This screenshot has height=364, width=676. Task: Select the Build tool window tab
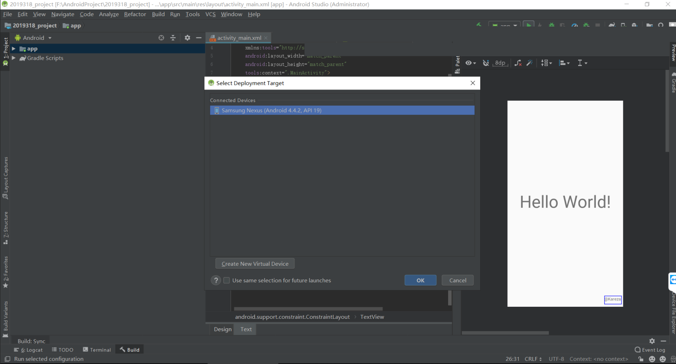(130, 350)
